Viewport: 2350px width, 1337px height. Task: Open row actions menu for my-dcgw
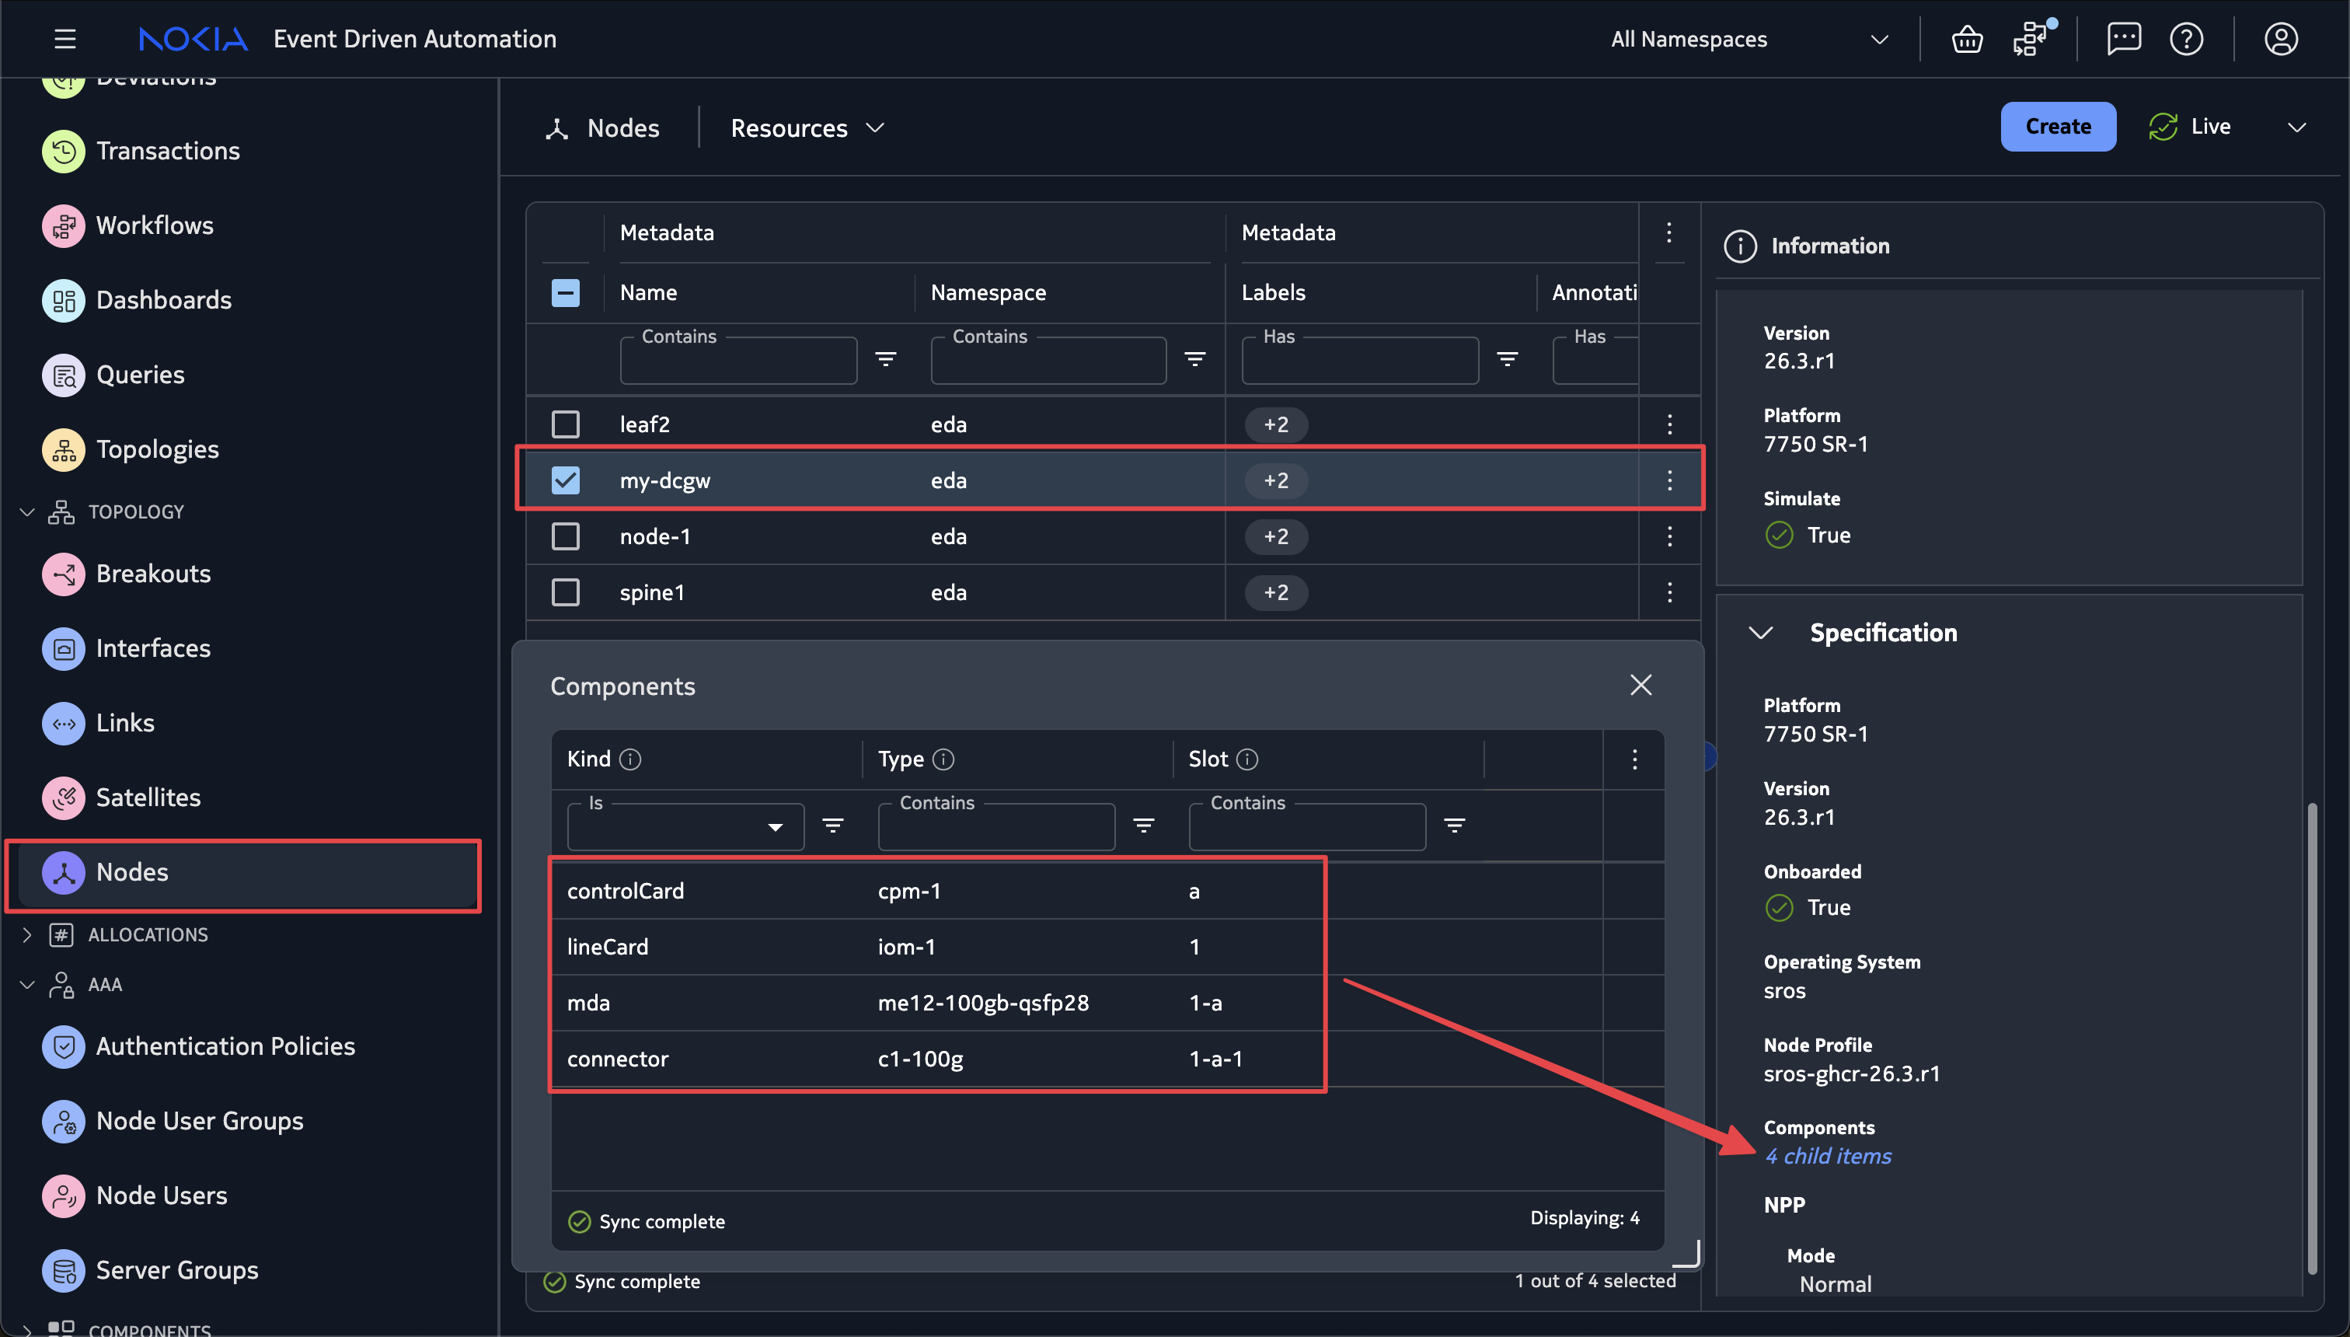pyautogui.click(x=1669, y=480)
